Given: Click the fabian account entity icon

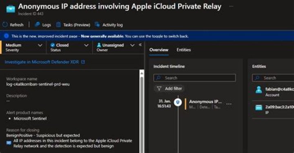Looking at the screenshot, I should coord(259,90).
